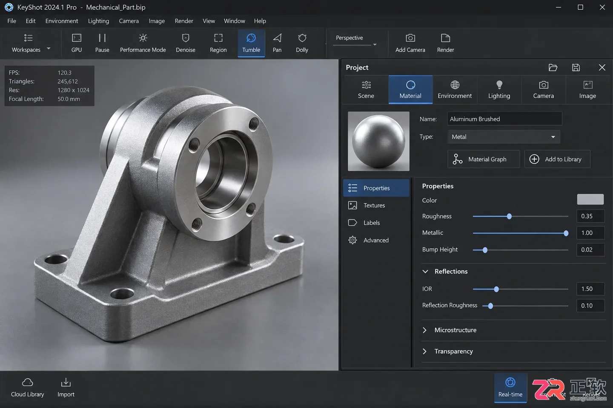This screenshot has height=408, width=613.
Task: Switch to the Camera project tab
Action: [544, 90]
